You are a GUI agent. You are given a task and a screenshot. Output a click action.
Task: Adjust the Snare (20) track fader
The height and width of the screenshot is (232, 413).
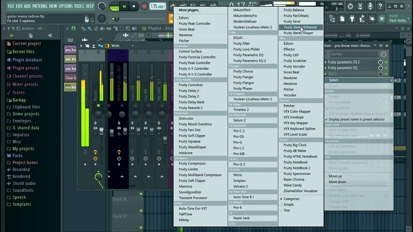click(138, 131)
